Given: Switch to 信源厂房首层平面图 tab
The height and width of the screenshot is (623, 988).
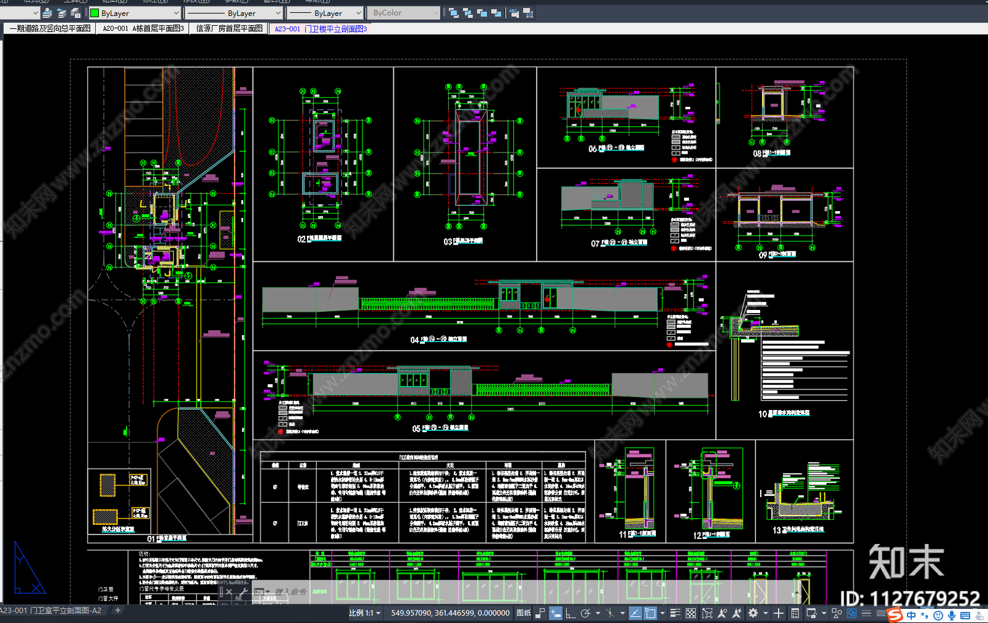Looking at the screenshot, I should tap(229, 28).
